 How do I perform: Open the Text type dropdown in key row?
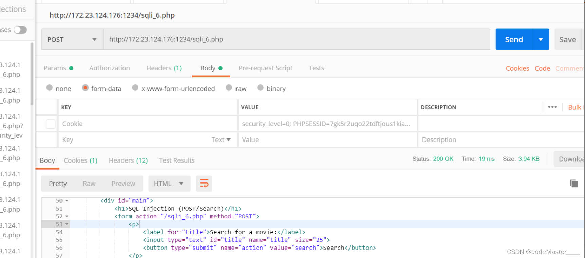tap(221, 140)
